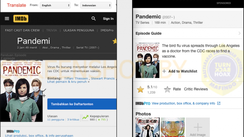
Task: Open the IMDb hamburger menu
Action: click(7, 19)
